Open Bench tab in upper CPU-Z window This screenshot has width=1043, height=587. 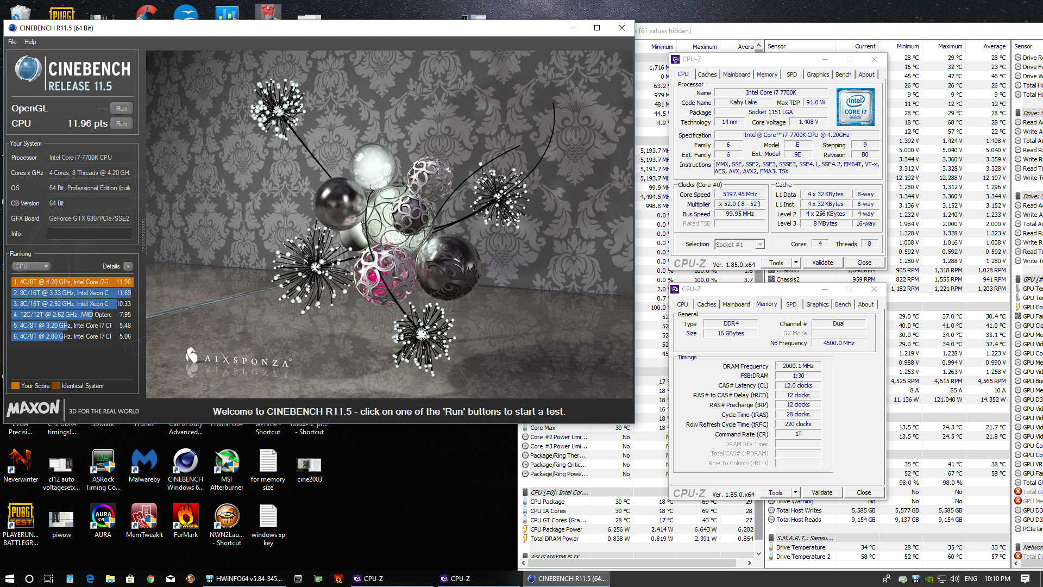843,74
